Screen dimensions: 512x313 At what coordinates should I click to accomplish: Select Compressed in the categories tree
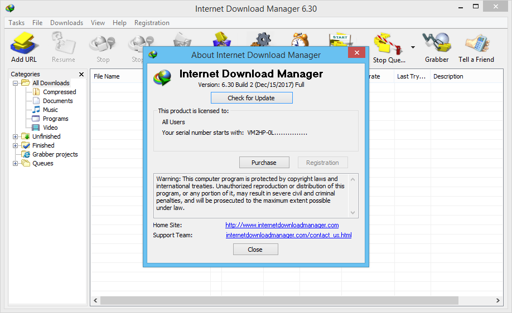click(x=60, y=92)
